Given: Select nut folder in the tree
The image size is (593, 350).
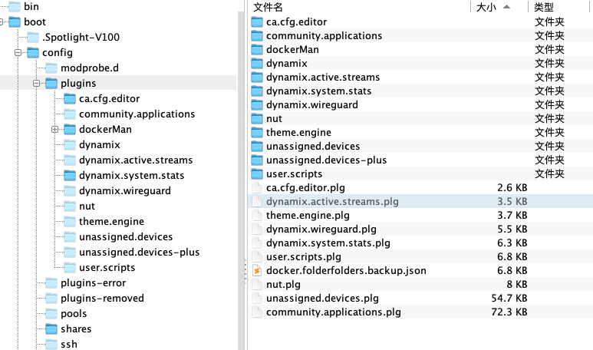Looking at the screenshot, I should point(87,206).
